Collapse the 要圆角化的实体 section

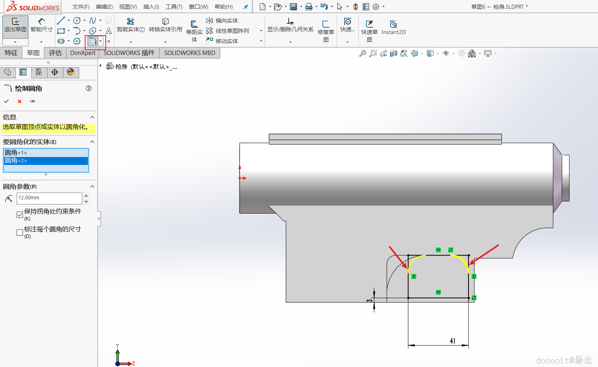pyautogui.click(x=92, y=142)
